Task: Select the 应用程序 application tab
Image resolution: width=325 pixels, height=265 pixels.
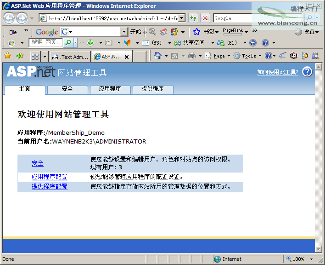Action: (110, 90)
